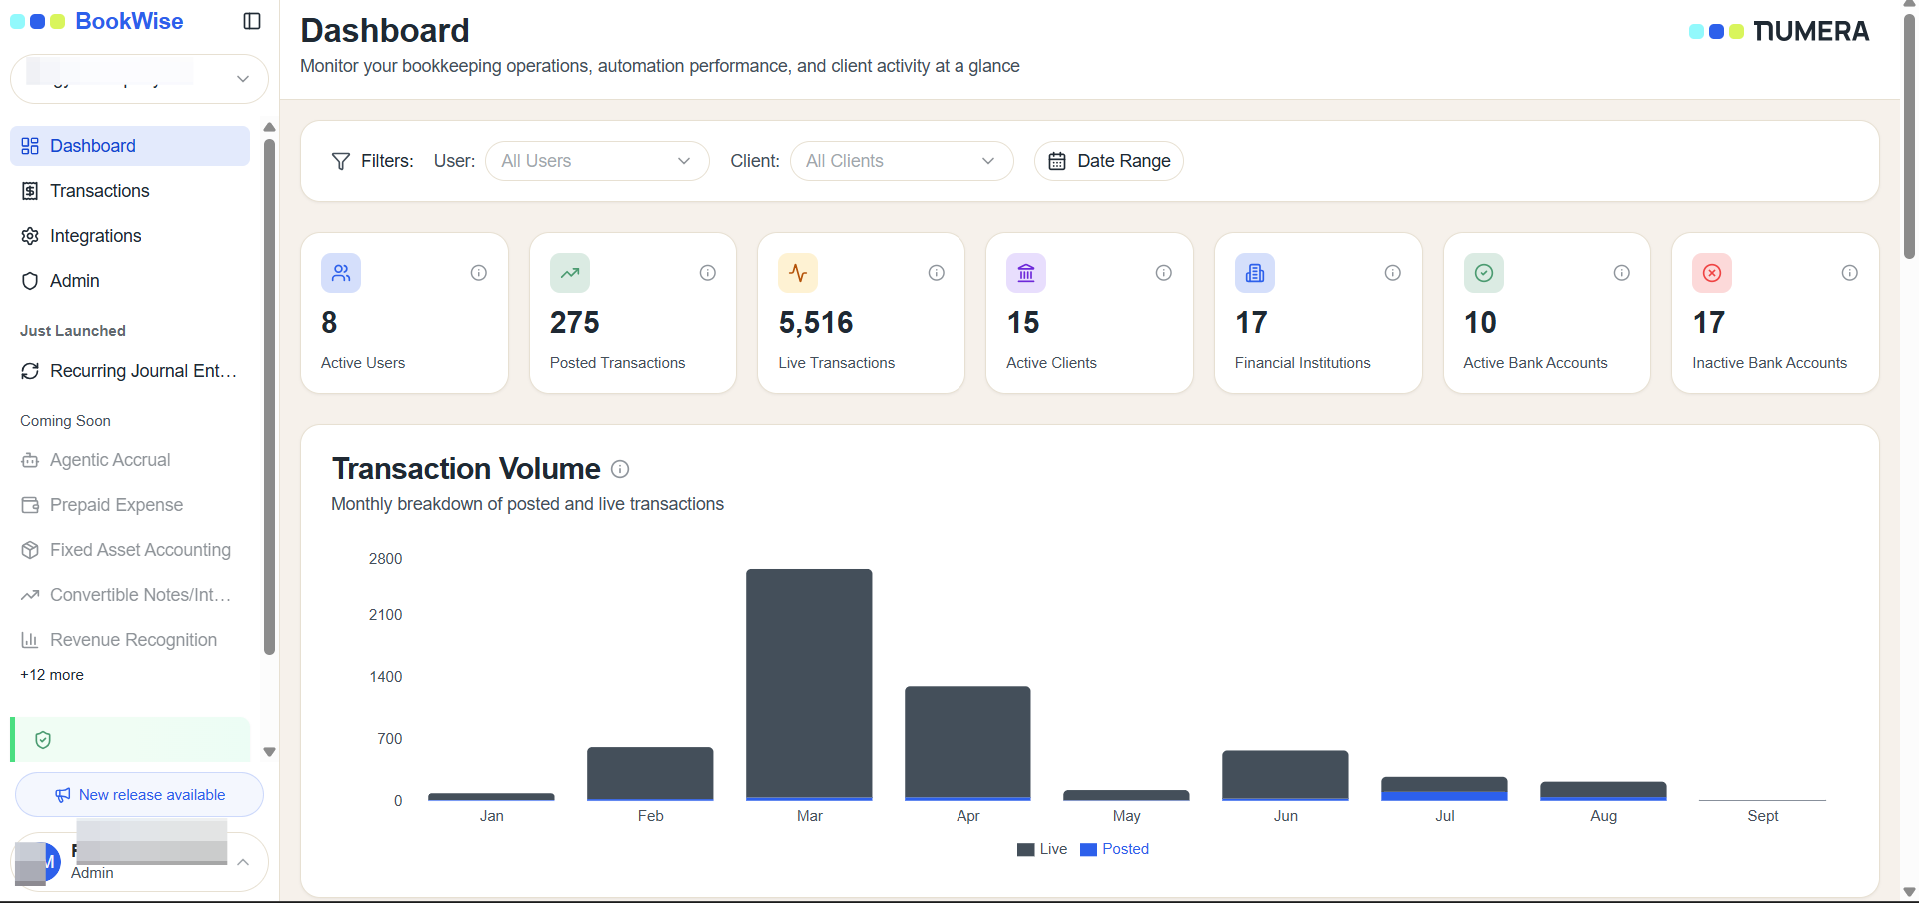This screenshot has width=1919, height=903.
Task: Click the Revenue Recognition bar-chart icon
Action: [30, 640]
